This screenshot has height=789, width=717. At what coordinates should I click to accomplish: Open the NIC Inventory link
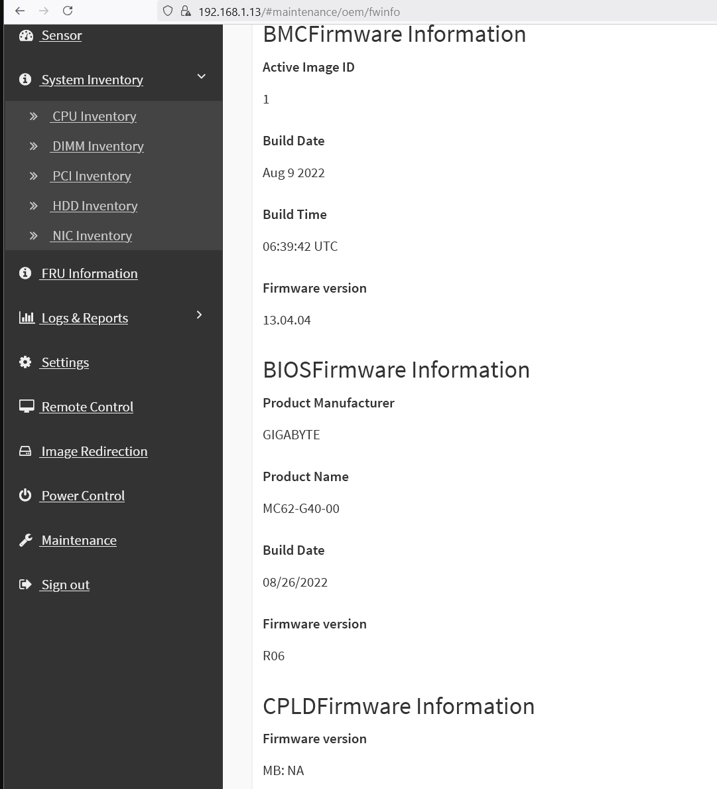(x=92, y=236)
